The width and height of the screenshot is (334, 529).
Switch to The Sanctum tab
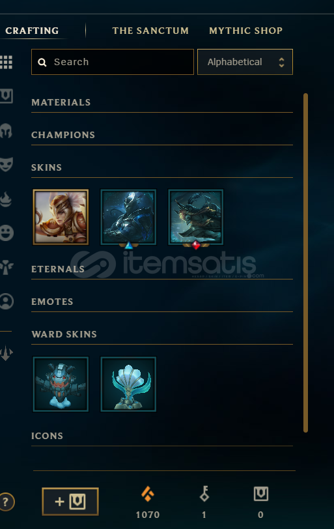tap(150, 31)
